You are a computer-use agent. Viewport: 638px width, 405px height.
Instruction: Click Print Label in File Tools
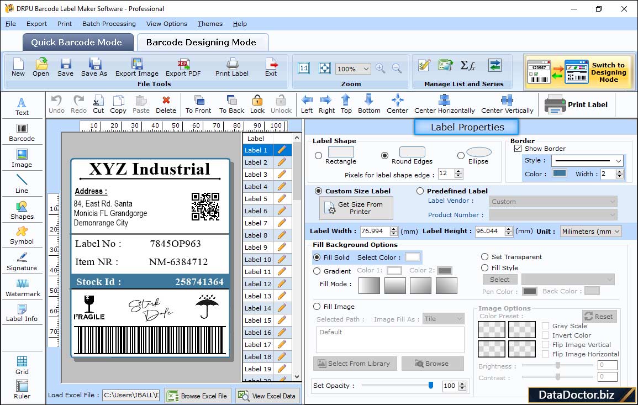pos(232,67)
